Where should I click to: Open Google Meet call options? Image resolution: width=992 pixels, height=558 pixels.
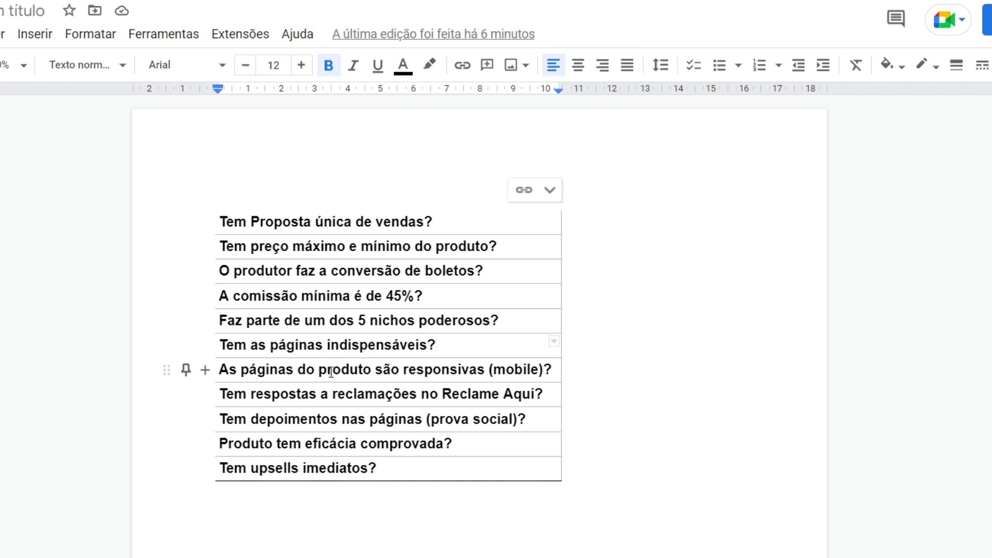coord(949,20)
